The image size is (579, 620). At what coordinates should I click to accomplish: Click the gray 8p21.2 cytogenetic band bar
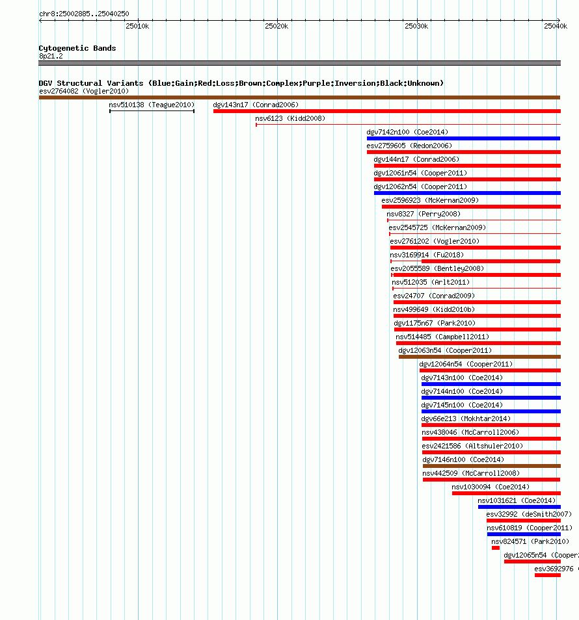tap(300, 63)
